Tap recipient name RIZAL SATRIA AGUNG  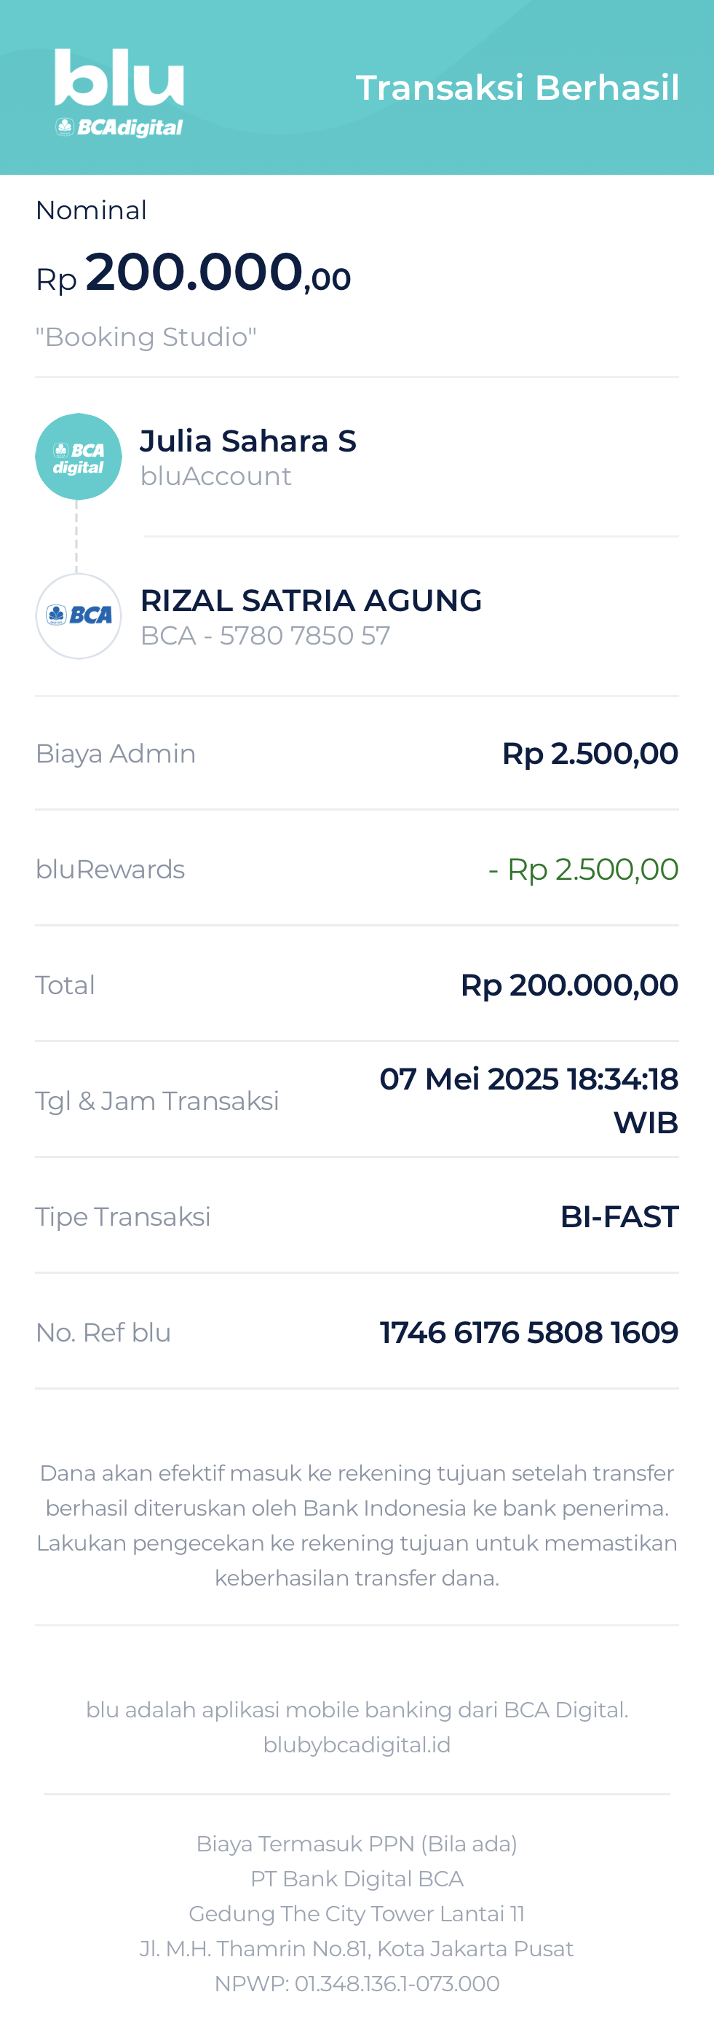coord(311,600)
